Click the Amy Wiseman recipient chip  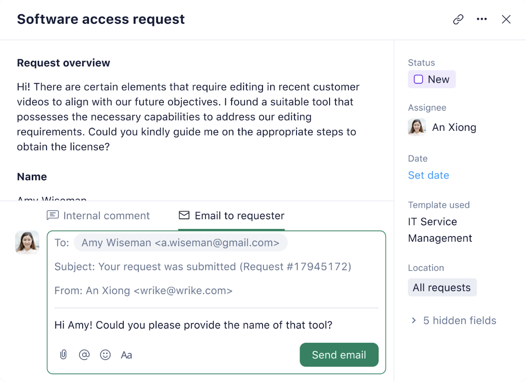coord(180,243)
